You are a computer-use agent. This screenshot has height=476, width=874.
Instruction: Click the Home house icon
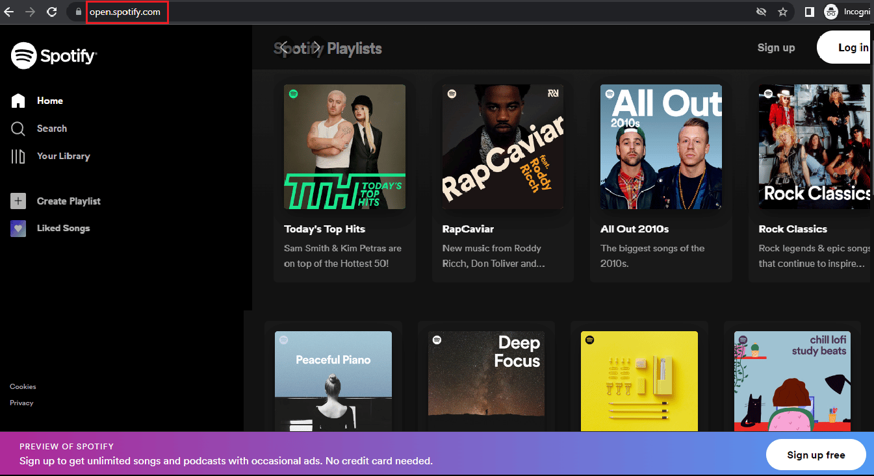[18, 101]
